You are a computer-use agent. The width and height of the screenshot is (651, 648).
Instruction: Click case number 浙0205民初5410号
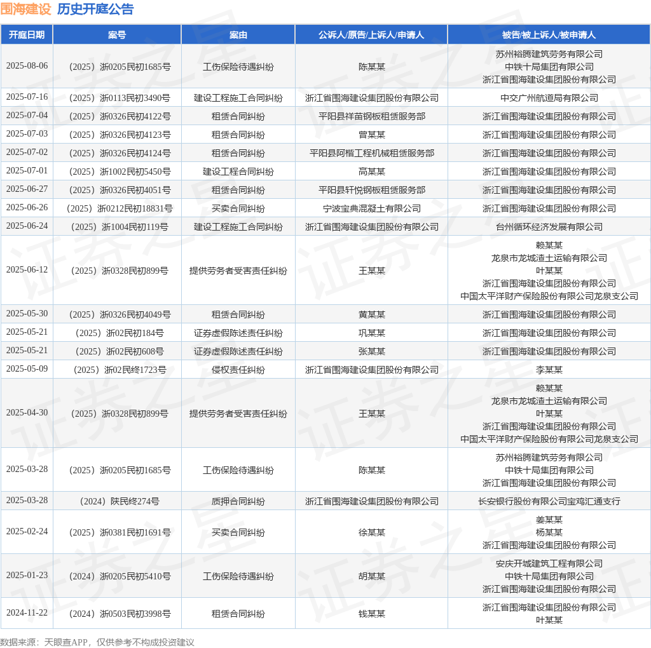pos(120,577)
